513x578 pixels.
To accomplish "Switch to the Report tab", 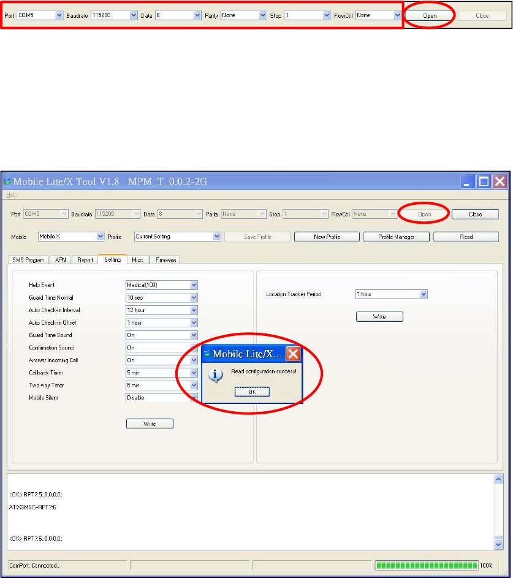I will [x=85, y=260].
